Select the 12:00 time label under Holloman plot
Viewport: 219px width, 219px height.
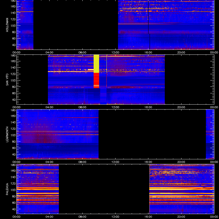[115, 53]
